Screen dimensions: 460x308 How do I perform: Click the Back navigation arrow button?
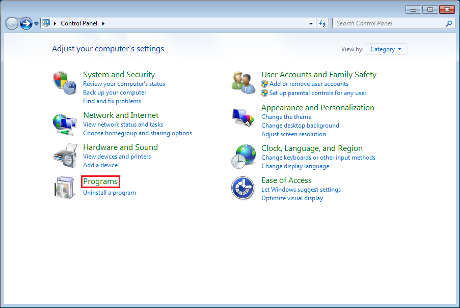(x=12, y=23)
